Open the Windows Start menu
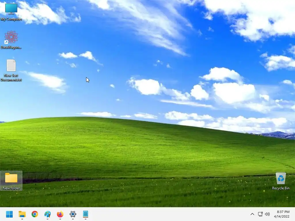Image resolution: width=295 pixels, height=221 pixels. (x=10, y=214)
